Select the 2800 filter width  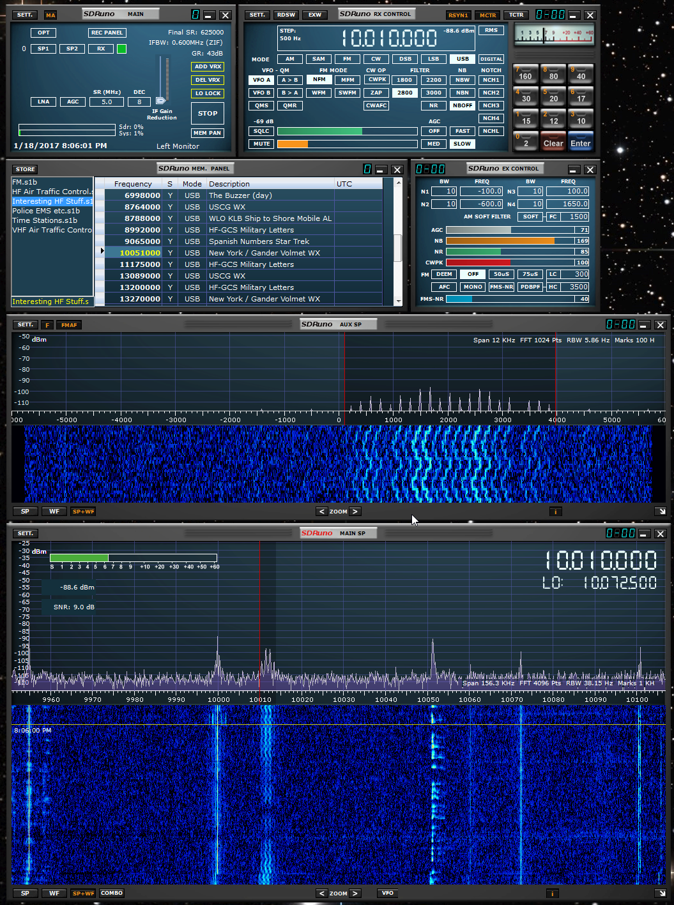click(x=405, y=93)
